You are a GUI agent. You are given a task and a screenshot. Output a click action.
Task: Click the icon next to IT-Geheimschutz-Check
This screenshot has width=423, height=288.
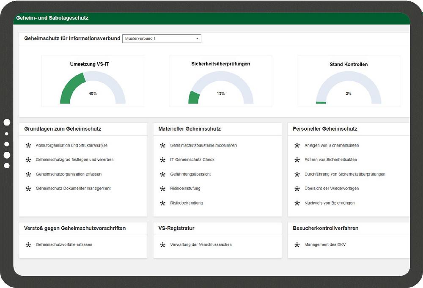(162, 160)
